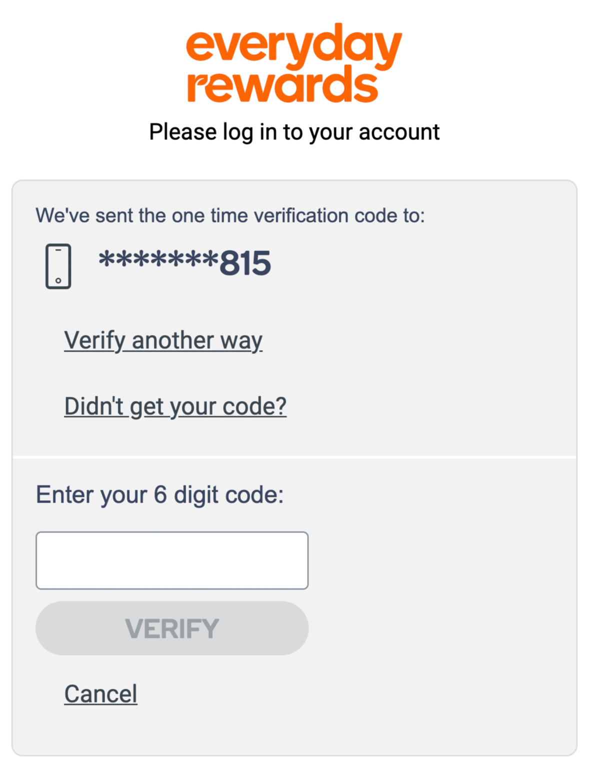Click the word "rewards" in the orange logo
Viewport: 589px width, 779px height.
click(x=282, y=85)
